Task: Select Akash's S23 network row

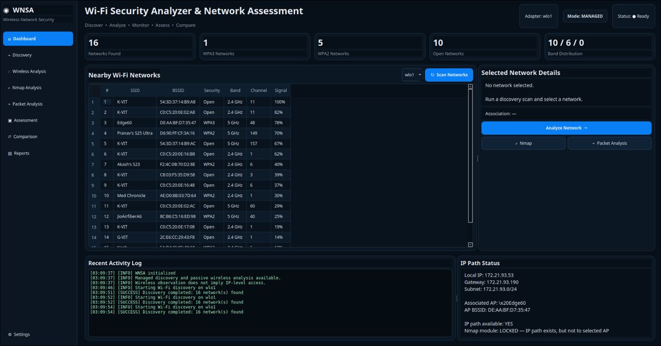Action: tap(195, 164)
